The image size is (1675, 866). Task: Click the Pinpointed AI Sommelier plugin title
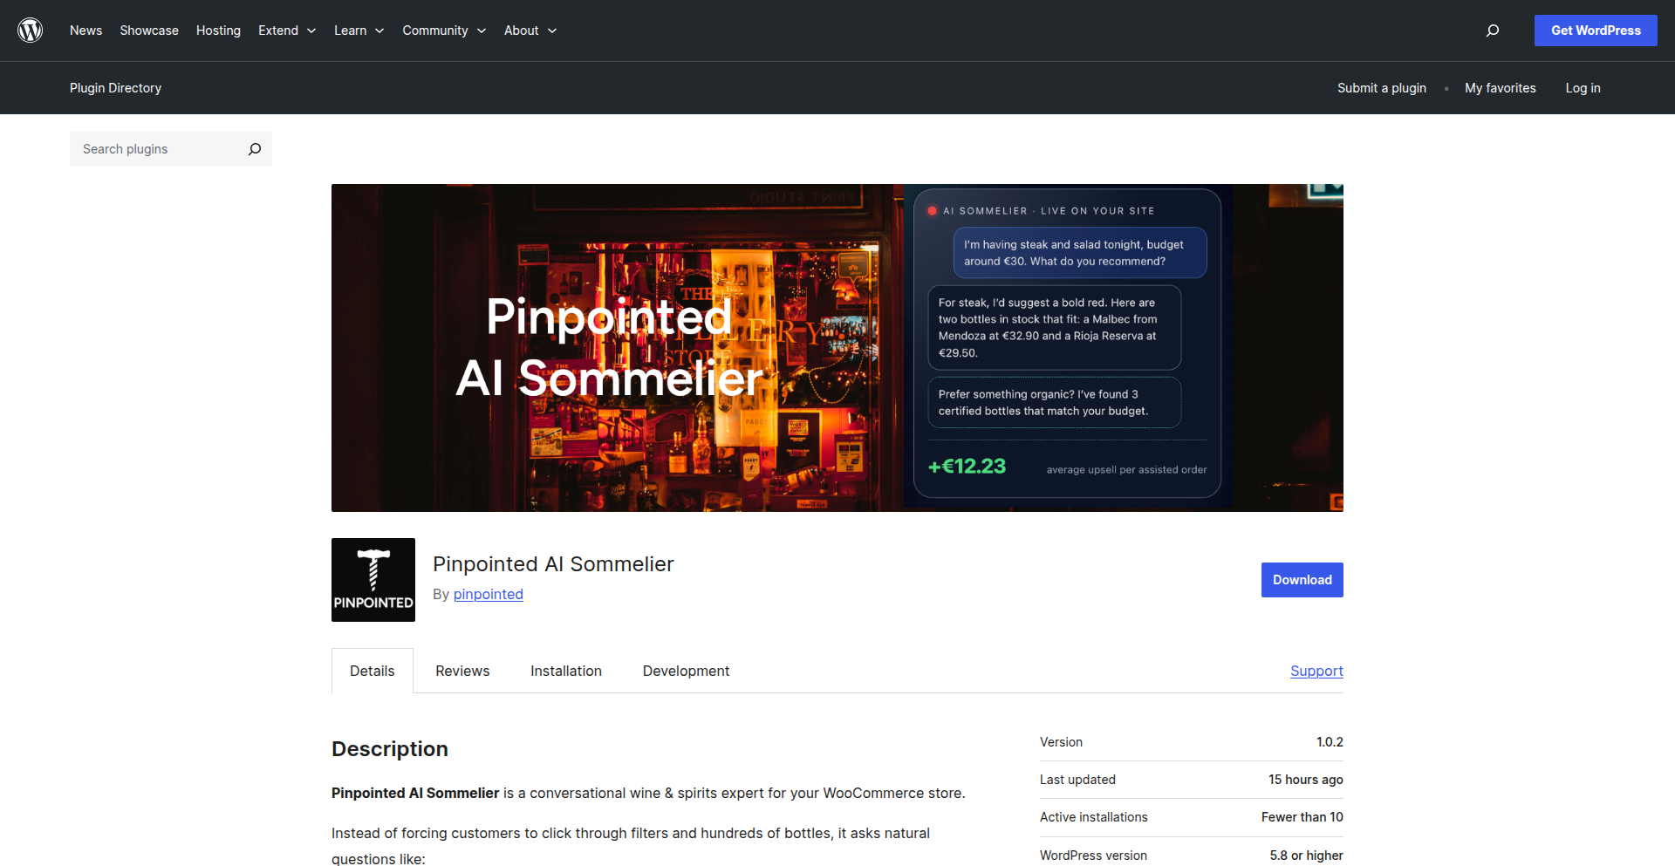pos(553,564)
